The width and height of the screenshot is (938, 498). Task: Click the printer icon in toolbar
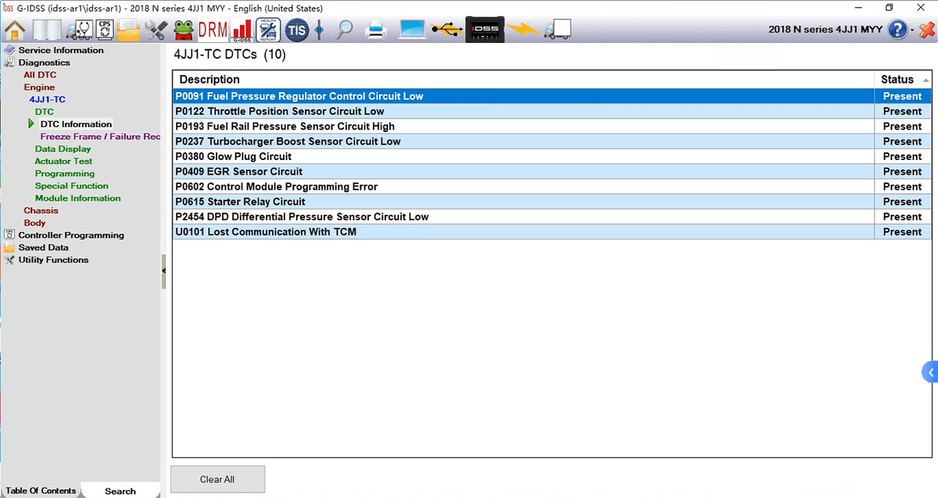376,30
